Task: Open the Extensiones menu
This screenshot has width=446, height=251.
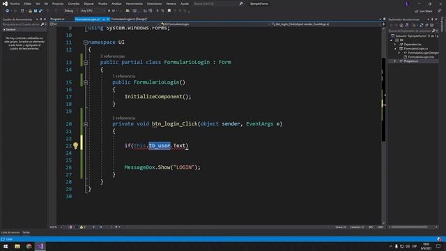Action: click(x=154, y=3)
